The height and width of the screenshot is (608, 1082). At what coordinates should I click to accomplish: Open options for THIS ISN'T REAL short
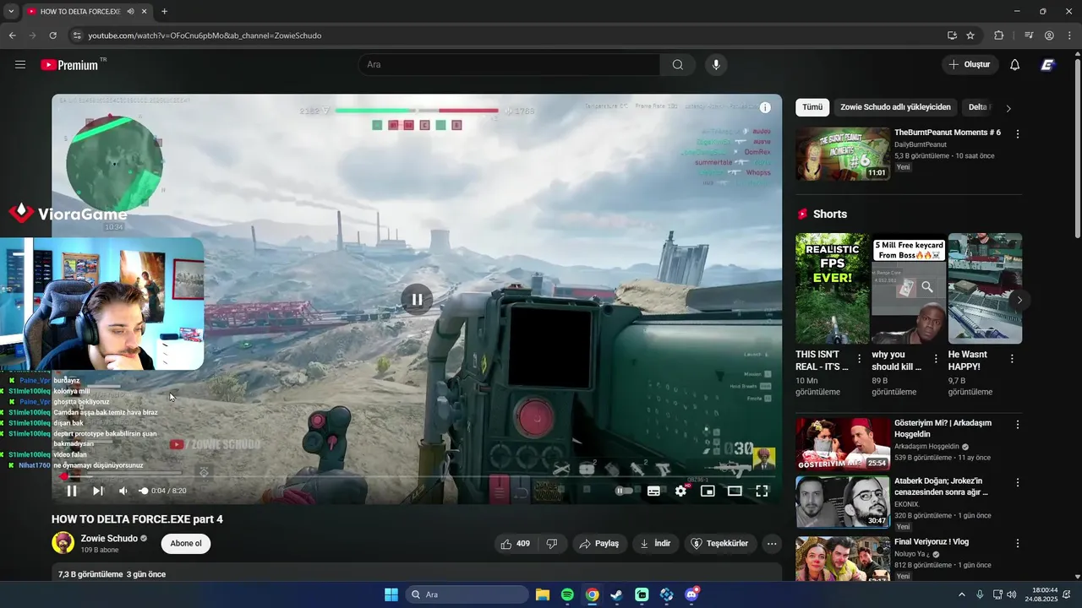tap(859, 359)
